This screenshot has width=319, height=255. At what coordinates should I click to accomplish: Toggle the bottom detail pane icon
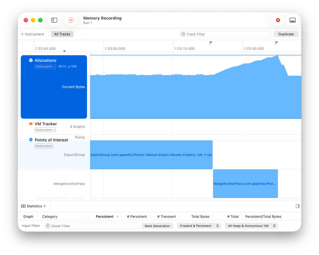coord(292,20)
